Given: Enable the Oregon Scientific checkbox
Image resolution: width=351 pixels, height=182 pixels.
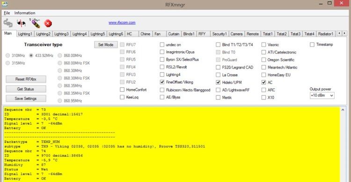Looking at the screenshot, I should [263, 60].
